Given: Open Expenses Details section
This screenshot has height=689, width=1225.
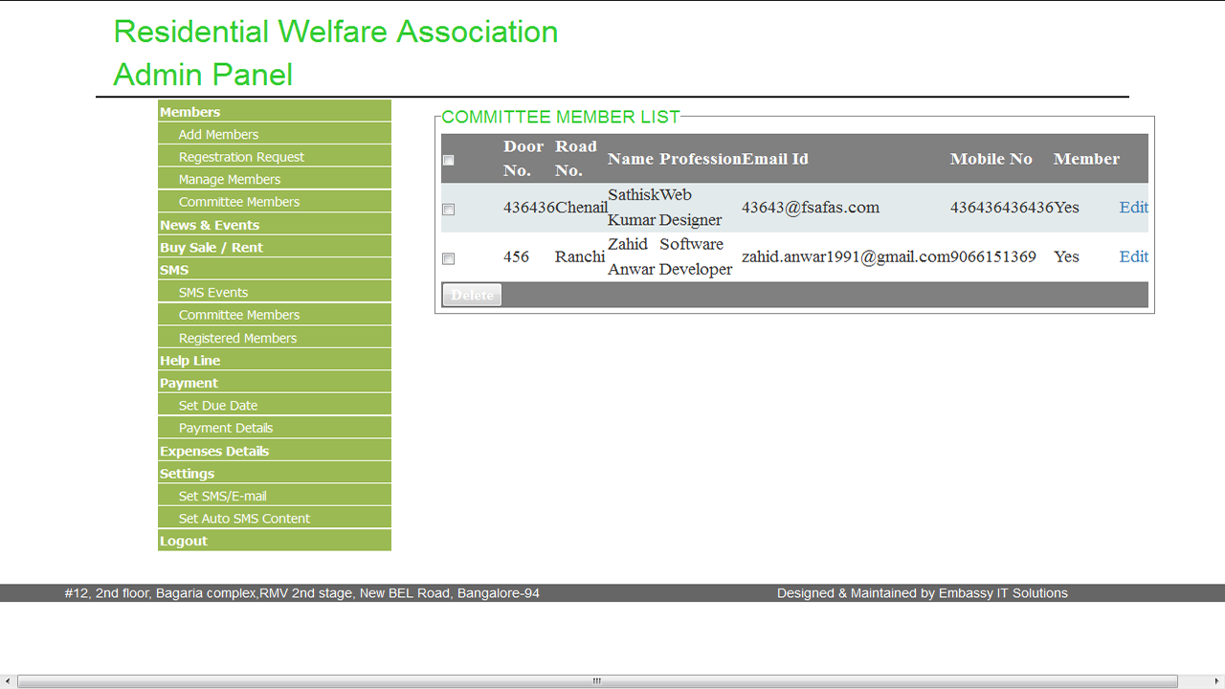Looking at the screenshot, I should [275, 451].
